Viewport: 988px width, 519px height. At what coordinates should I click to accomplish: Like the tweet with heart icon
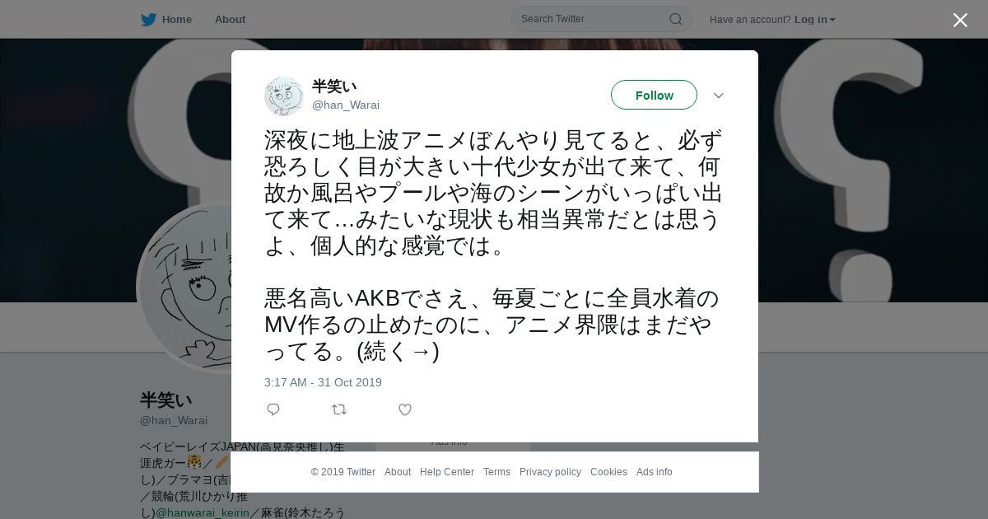[405, 409]
